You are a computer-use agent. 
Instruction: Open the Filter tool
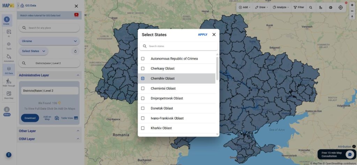(x=299, y=7)
